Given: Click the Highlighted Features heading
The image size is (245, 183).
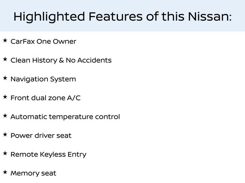Looking at the screenshot, I should point(122,17).
